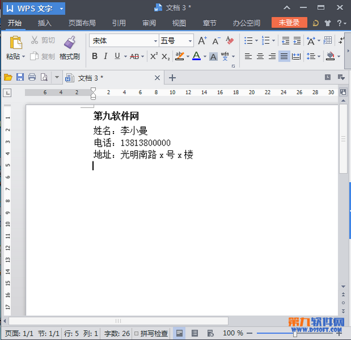Viewport: 351px width, 340px height.
Task: Toggle italic text formatting
Action: click(105, 56)
